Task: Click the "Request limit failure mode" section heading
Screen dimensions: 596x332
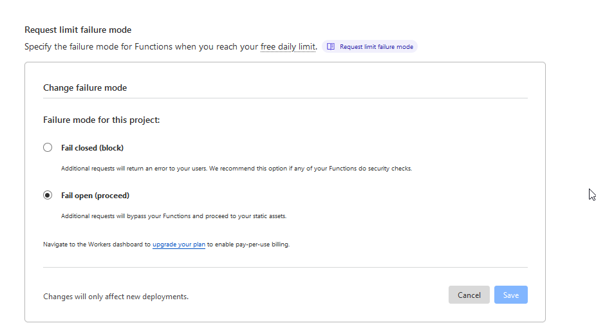Action: pos(78,30)
